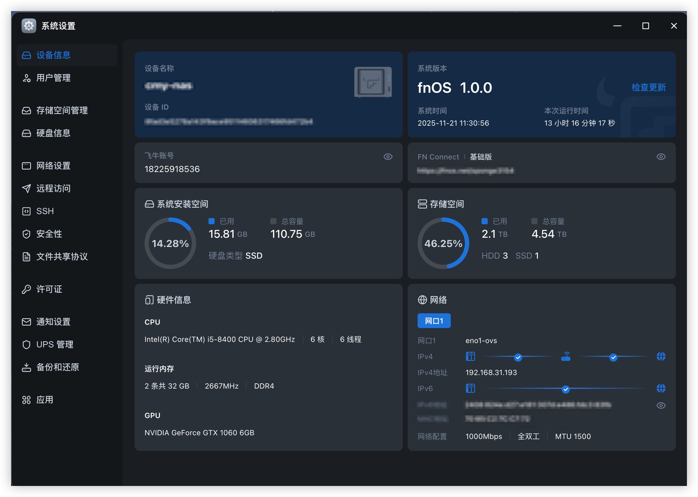Screen dimensions: 698x497
Task: Open 备份和还原 settings
Action: [58, 367]
